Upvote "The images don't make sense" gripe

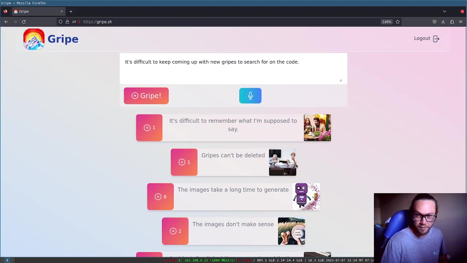pos(175,231)
